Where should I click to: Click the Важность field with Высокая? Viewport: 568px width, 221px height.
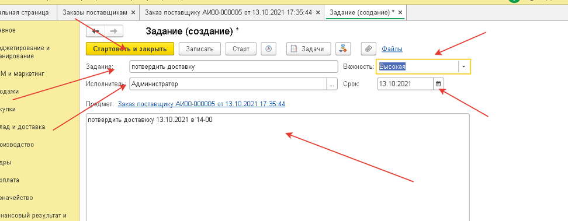[417, 66]
